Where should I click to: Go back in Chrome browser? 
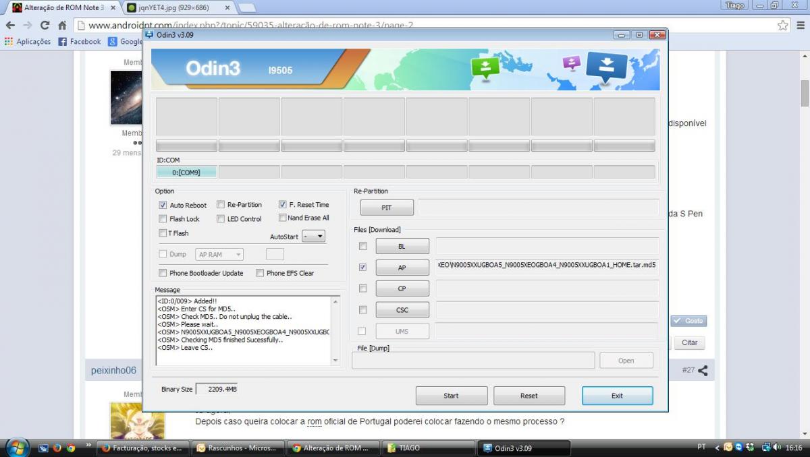[10, 25]
